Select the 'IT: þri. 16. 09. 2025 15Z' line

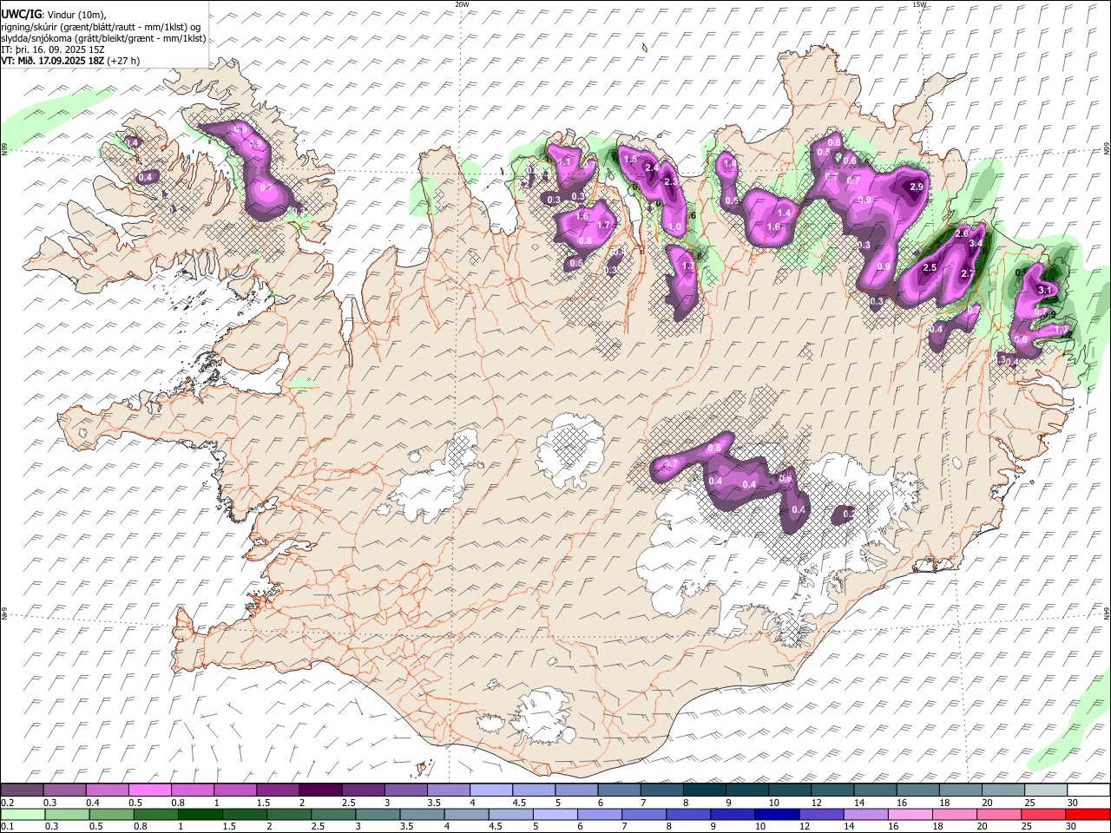(x=52, y=49)
